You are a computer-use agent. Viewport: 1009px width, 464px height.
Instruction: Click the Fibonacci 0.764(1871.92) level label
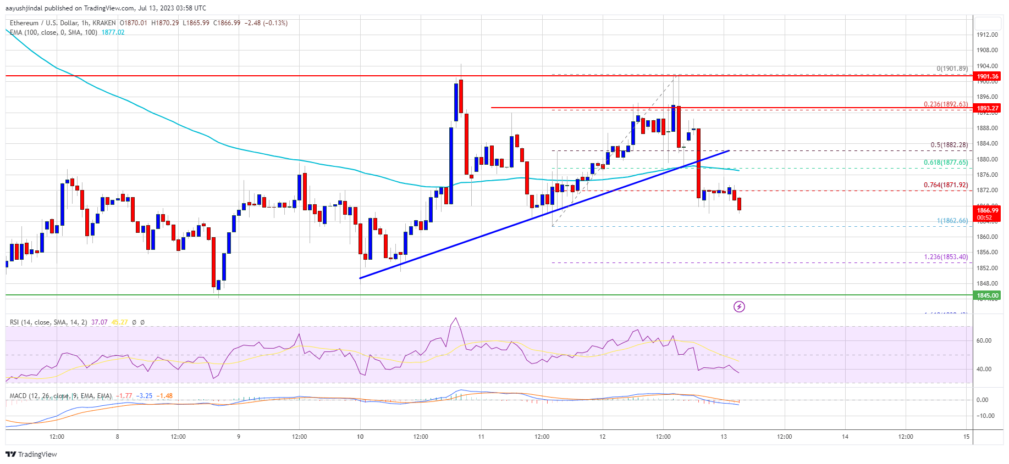tap(946, 185)
